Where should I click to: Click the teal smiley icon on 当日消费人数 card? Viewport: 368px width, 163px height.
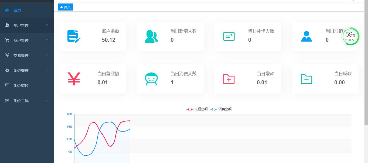click(151, 79)
